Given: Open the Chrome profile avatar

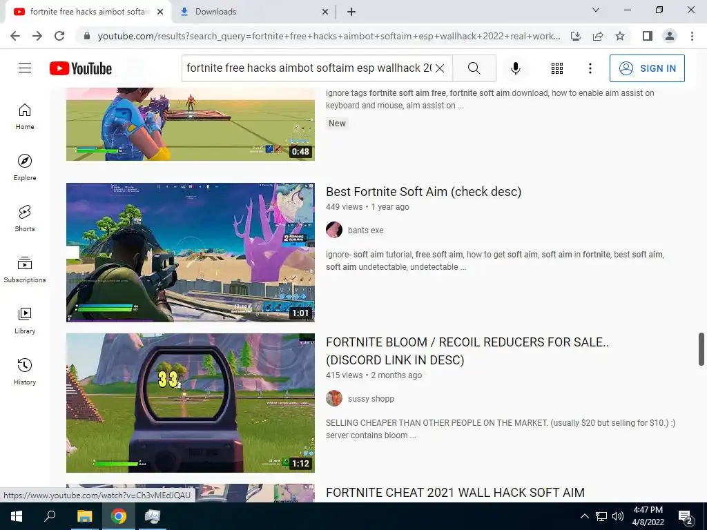Looking at the screenshot, I should 670,36.
